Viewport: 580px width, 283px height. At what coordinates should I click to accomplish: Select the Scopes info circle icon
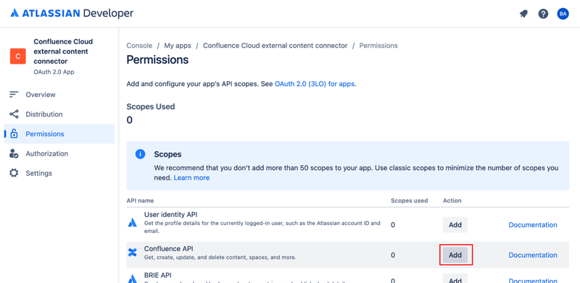140,154
